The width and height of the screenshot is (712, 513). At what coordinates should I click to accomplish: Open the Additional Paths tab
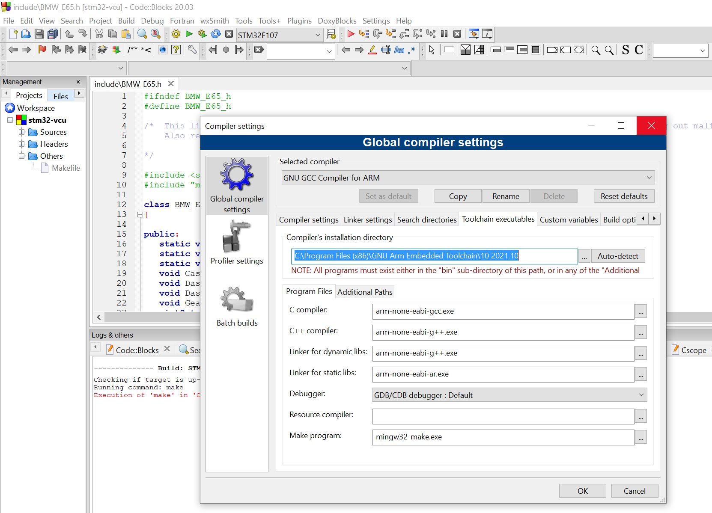coord(365,292)
